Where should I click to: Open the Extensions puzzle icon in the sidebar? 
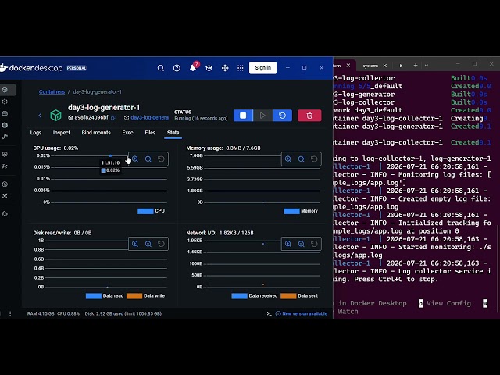(x=5, y=214)
